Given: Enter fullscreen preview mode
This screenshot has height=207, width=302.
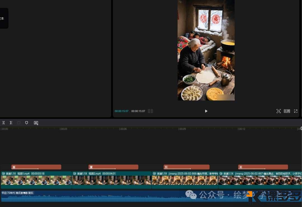Looking at the screenshot, I should point(296,111).
